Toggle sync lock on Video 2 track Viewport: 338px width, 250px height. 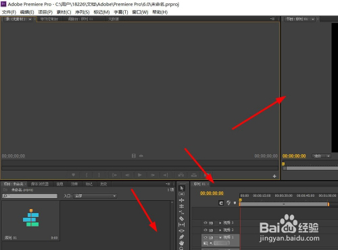pos(211,230)
